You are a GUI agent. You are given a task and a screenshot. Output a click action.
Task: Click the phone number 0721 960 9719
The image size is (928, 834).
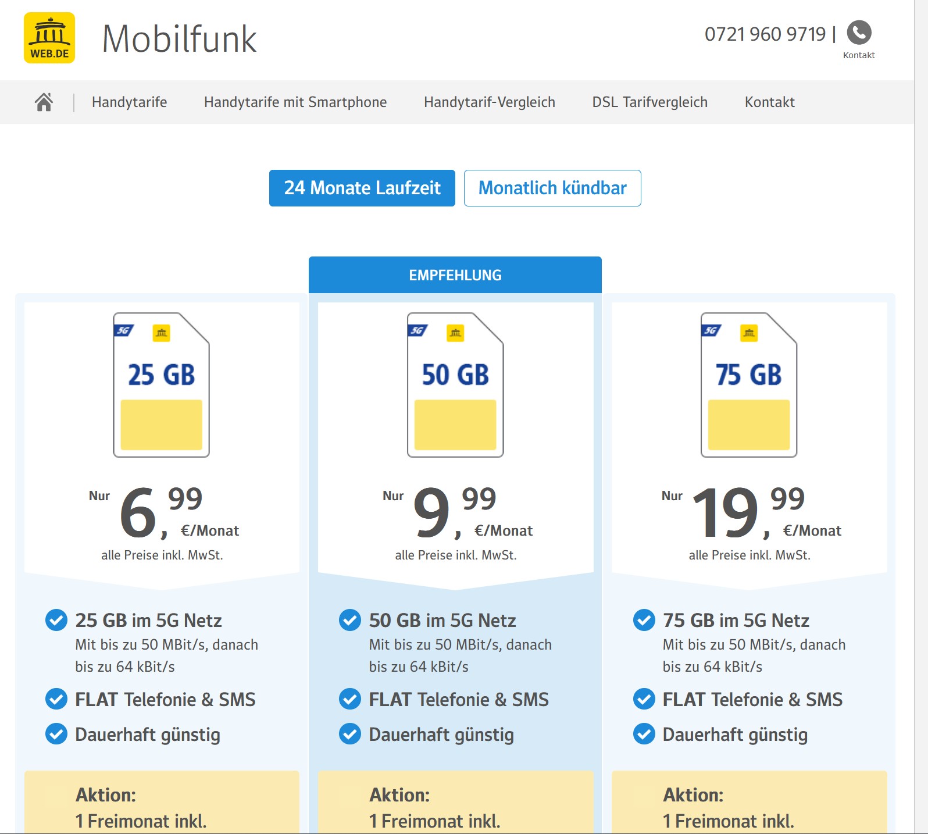(x=765, y=34)
